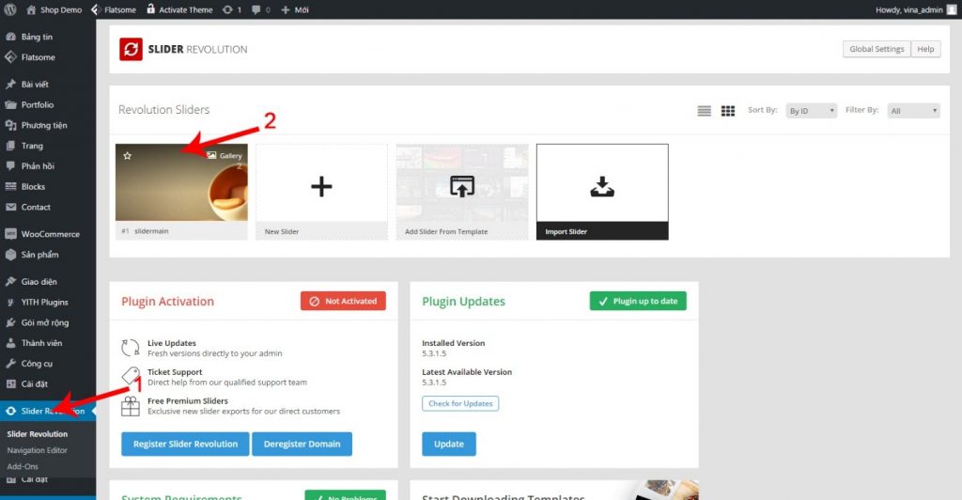Screen dimensions: 962x500
Task: Click Ticket Support tag icon
Action: coord(131,376)
